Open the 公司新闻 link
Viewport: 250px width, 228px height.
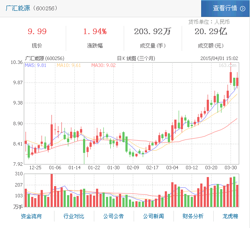click(153, 216)
